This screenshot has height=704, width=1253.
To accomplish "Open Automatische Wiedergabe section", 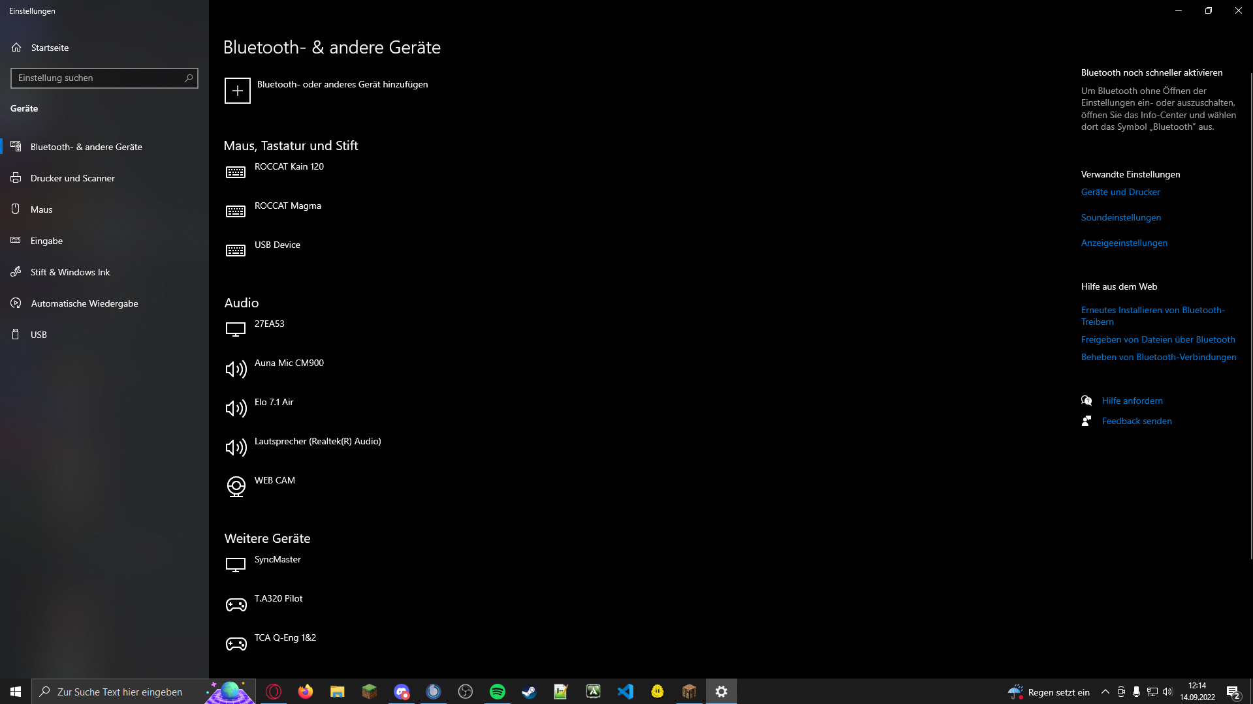I will pyautogui.click(x=104, y=303).
